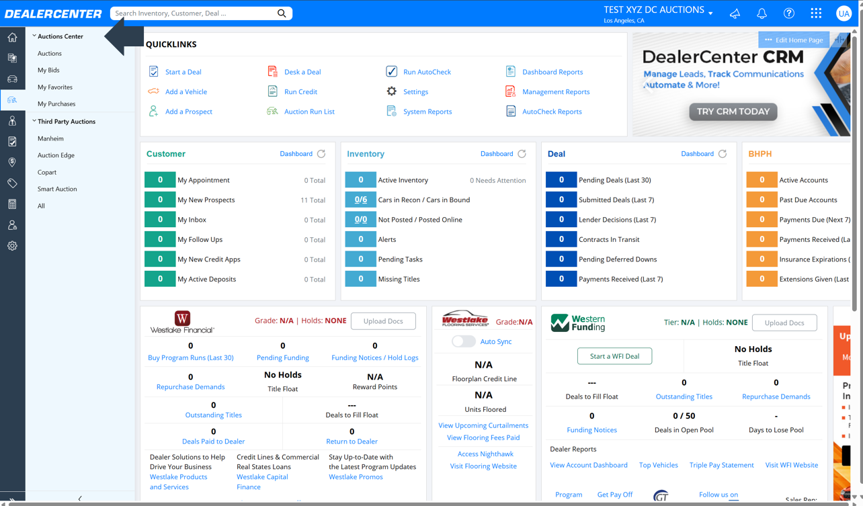This screenshot has height=506, width=863.
Task: Click the System Reports quicklink icon
Action: click(391, 112)
